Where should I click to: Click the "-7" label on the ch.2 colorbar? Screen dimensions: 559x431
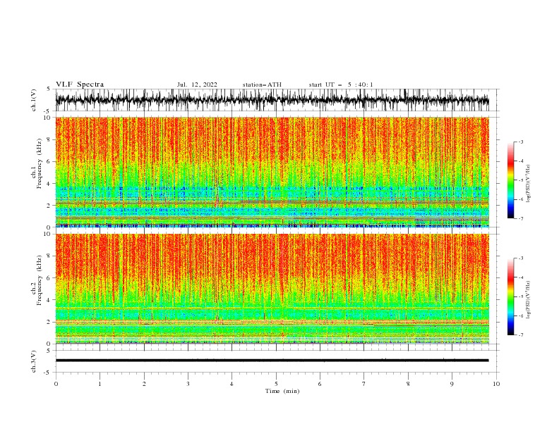[x=521, y=335]
